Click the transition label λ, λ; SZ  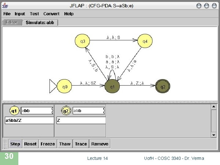pyautogui.click(x=88, y=83)
